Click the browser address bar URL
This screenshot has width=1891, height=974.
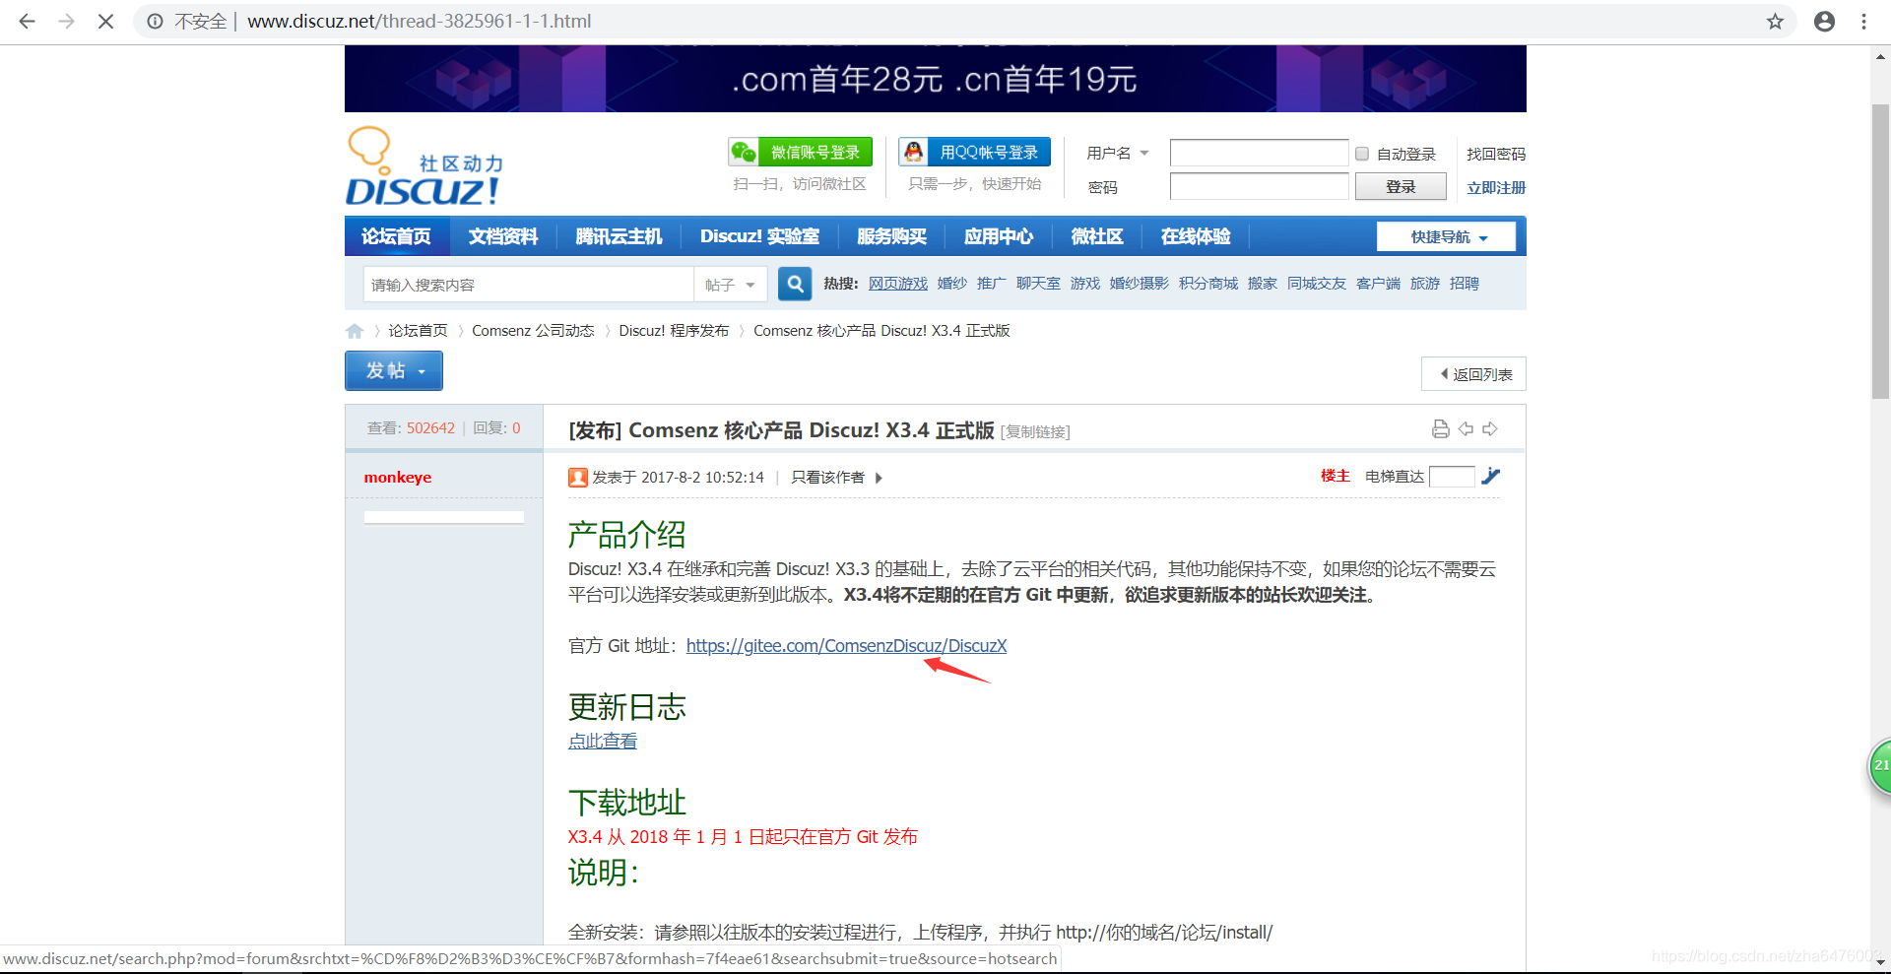click(419, 21)
